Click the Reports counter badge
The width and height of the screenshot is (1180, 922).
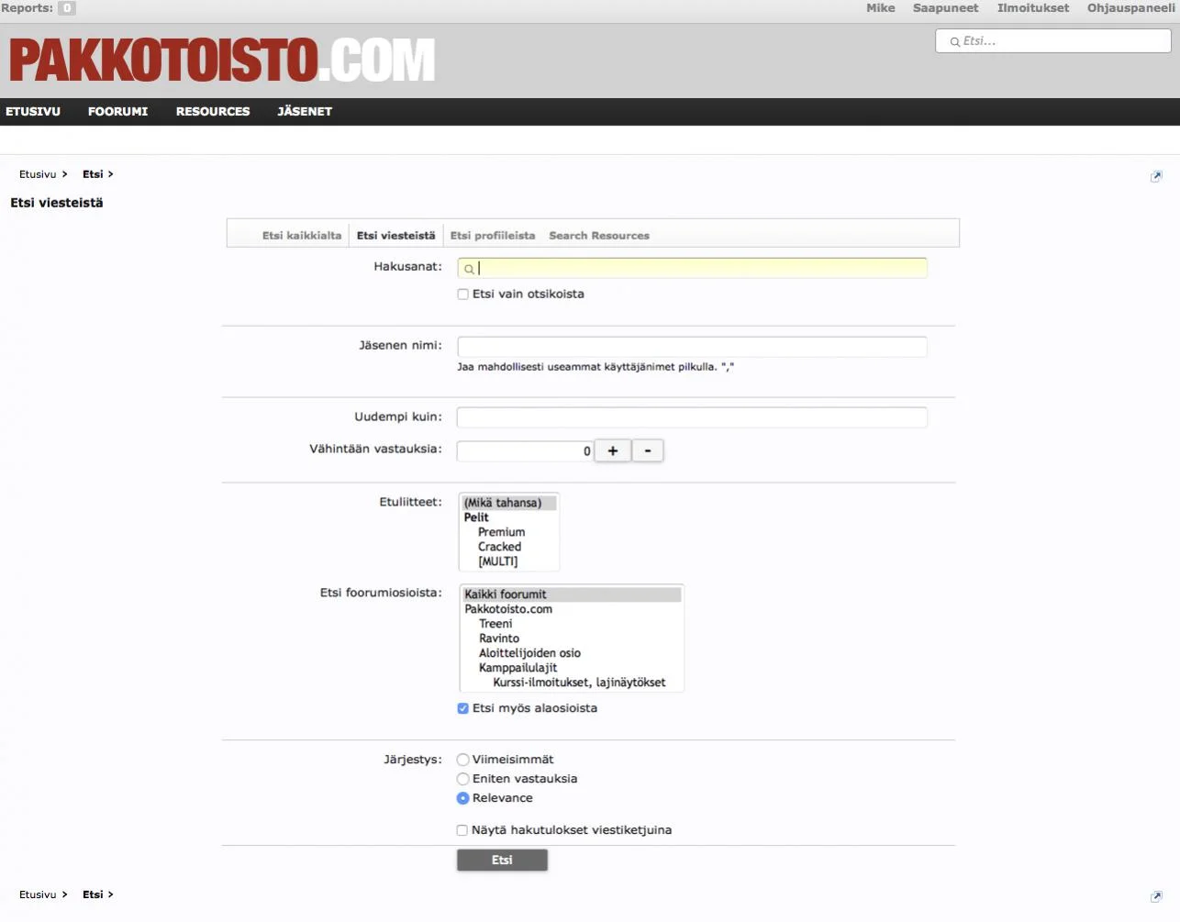[x=66, y=8]
